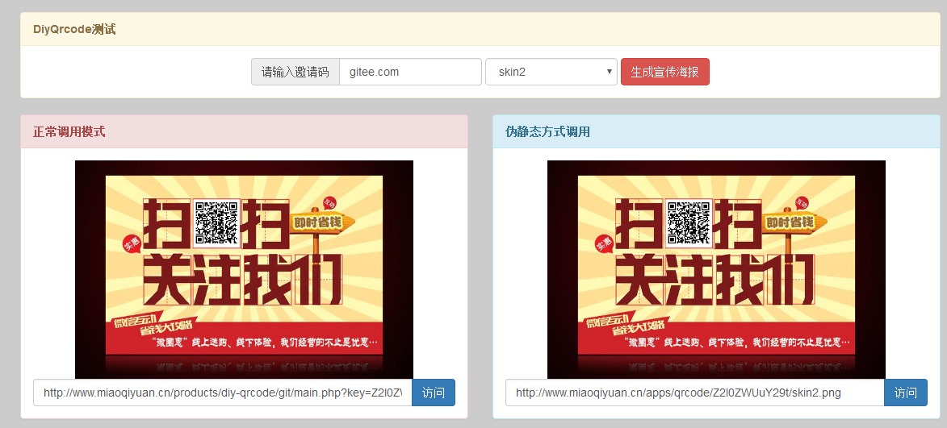Click the invitation code field containing gitee.com
This screenshot has height=428, width=947.
(x=410, y=72)
